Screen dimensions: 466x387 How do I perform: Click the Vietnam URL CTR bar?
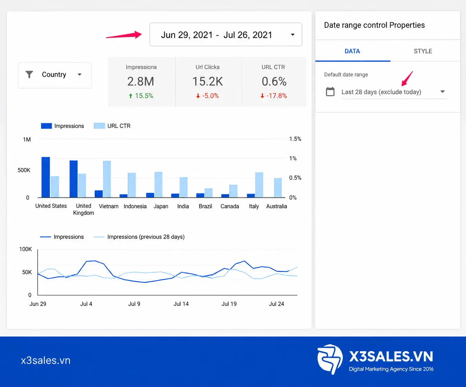107,179
